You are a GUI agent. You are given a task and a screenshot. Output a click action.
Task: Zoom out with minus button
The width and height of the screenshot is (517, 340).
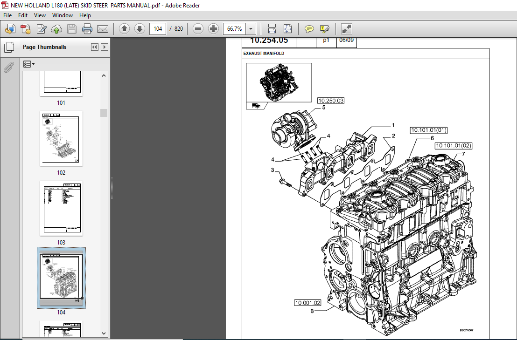(x=198, y=29)
